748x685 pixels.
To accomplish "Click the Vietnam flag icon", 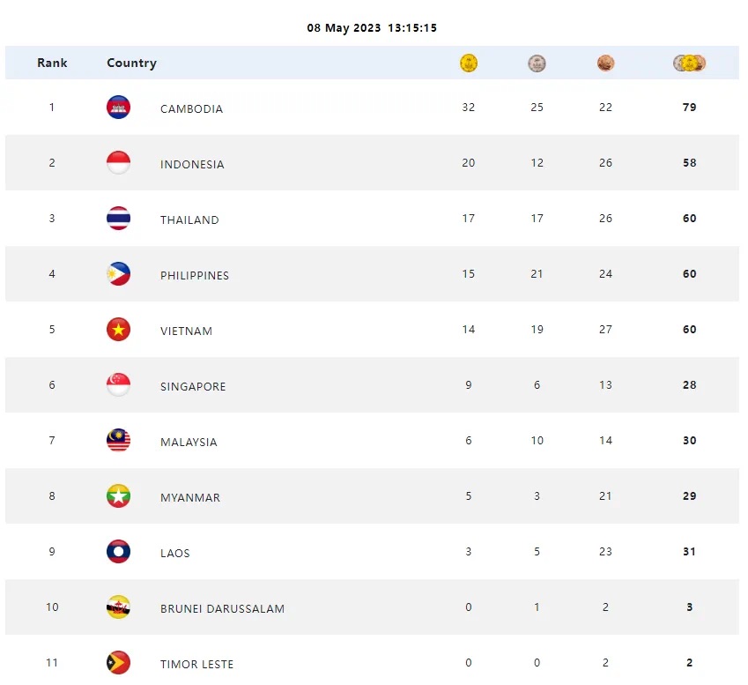I will tap(118, 330).
